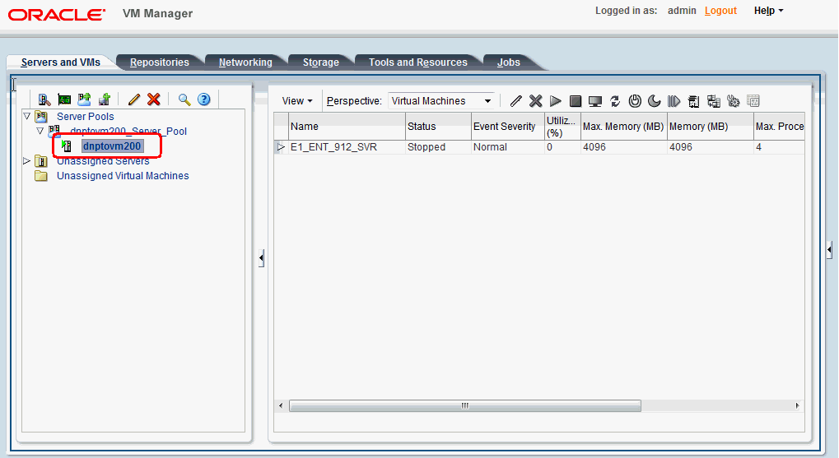Select Server Pools in the tree

(x=85, y=117)
